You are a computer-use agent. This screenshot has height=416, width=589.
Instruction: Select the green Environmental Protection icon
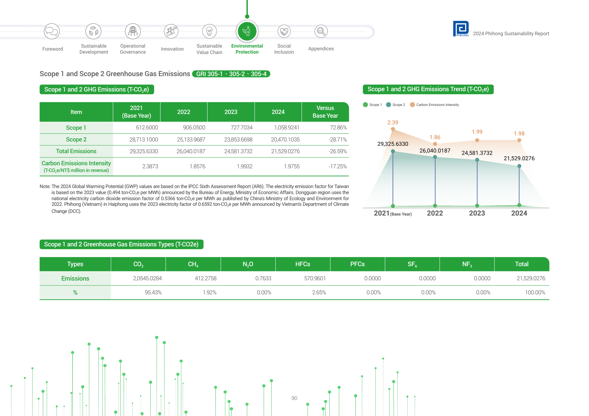[x=247, y=32]
